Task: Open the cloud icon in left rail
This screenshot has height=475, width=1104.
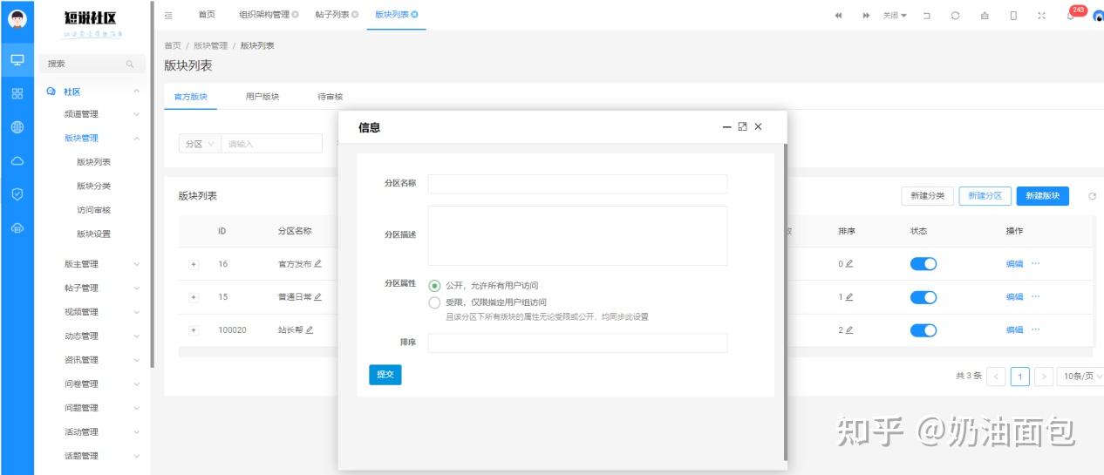Action: tap(17, 161)
